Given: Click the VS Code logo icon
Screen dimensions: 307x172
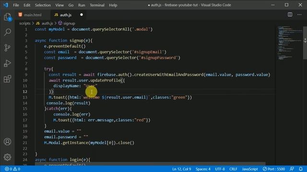Looking at the screenshot, I should 5,5.
